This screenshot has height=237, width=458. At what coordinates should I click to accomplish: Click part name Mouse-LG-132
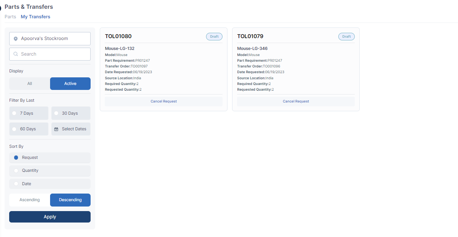click(x=120, y=49)
